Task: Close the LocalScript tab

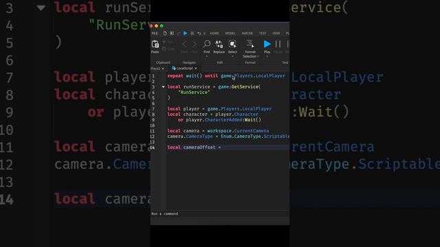Action: click(x=196, y=69)
